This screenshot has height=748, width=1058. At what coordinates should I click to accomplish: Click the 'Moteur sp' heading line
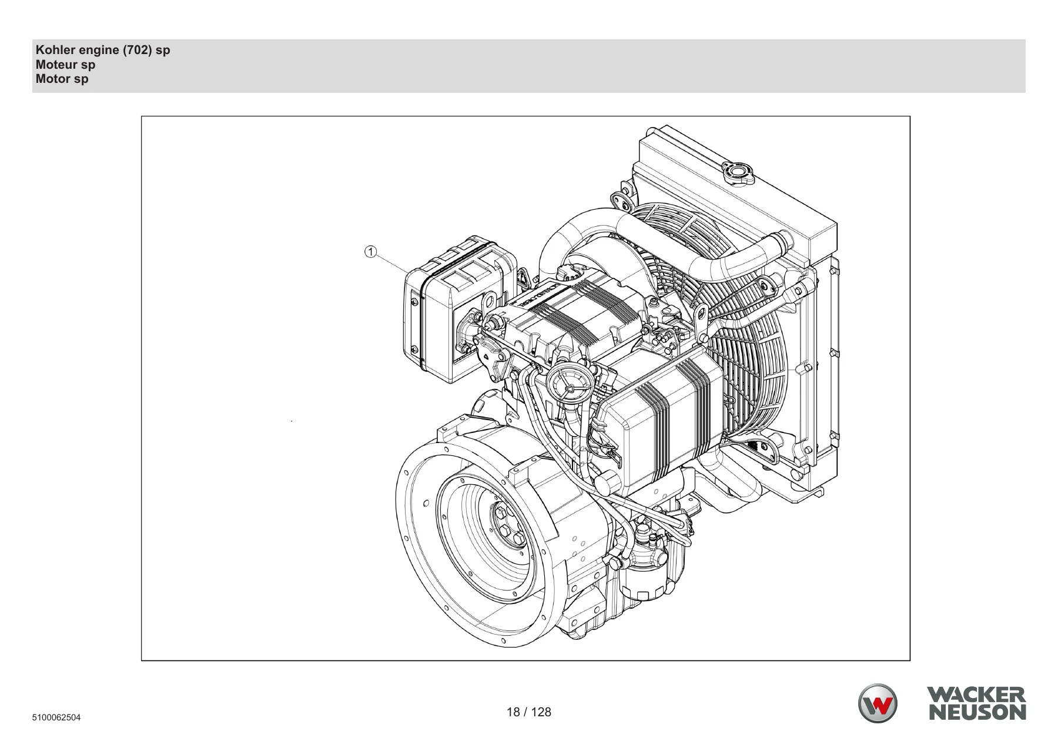65,65
